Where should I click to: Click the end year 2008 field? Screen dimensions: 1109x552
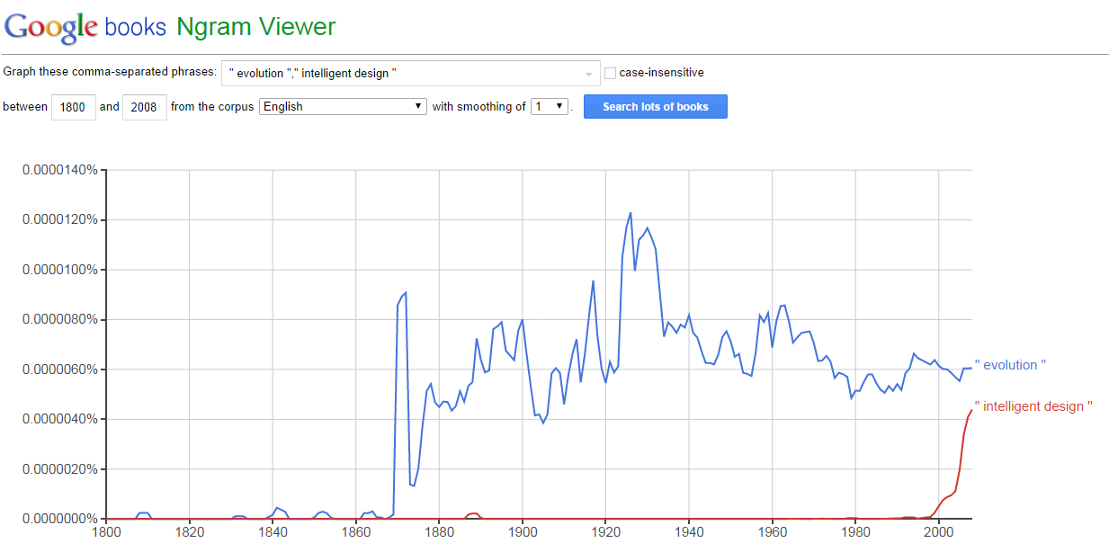(x=144, y=107)
